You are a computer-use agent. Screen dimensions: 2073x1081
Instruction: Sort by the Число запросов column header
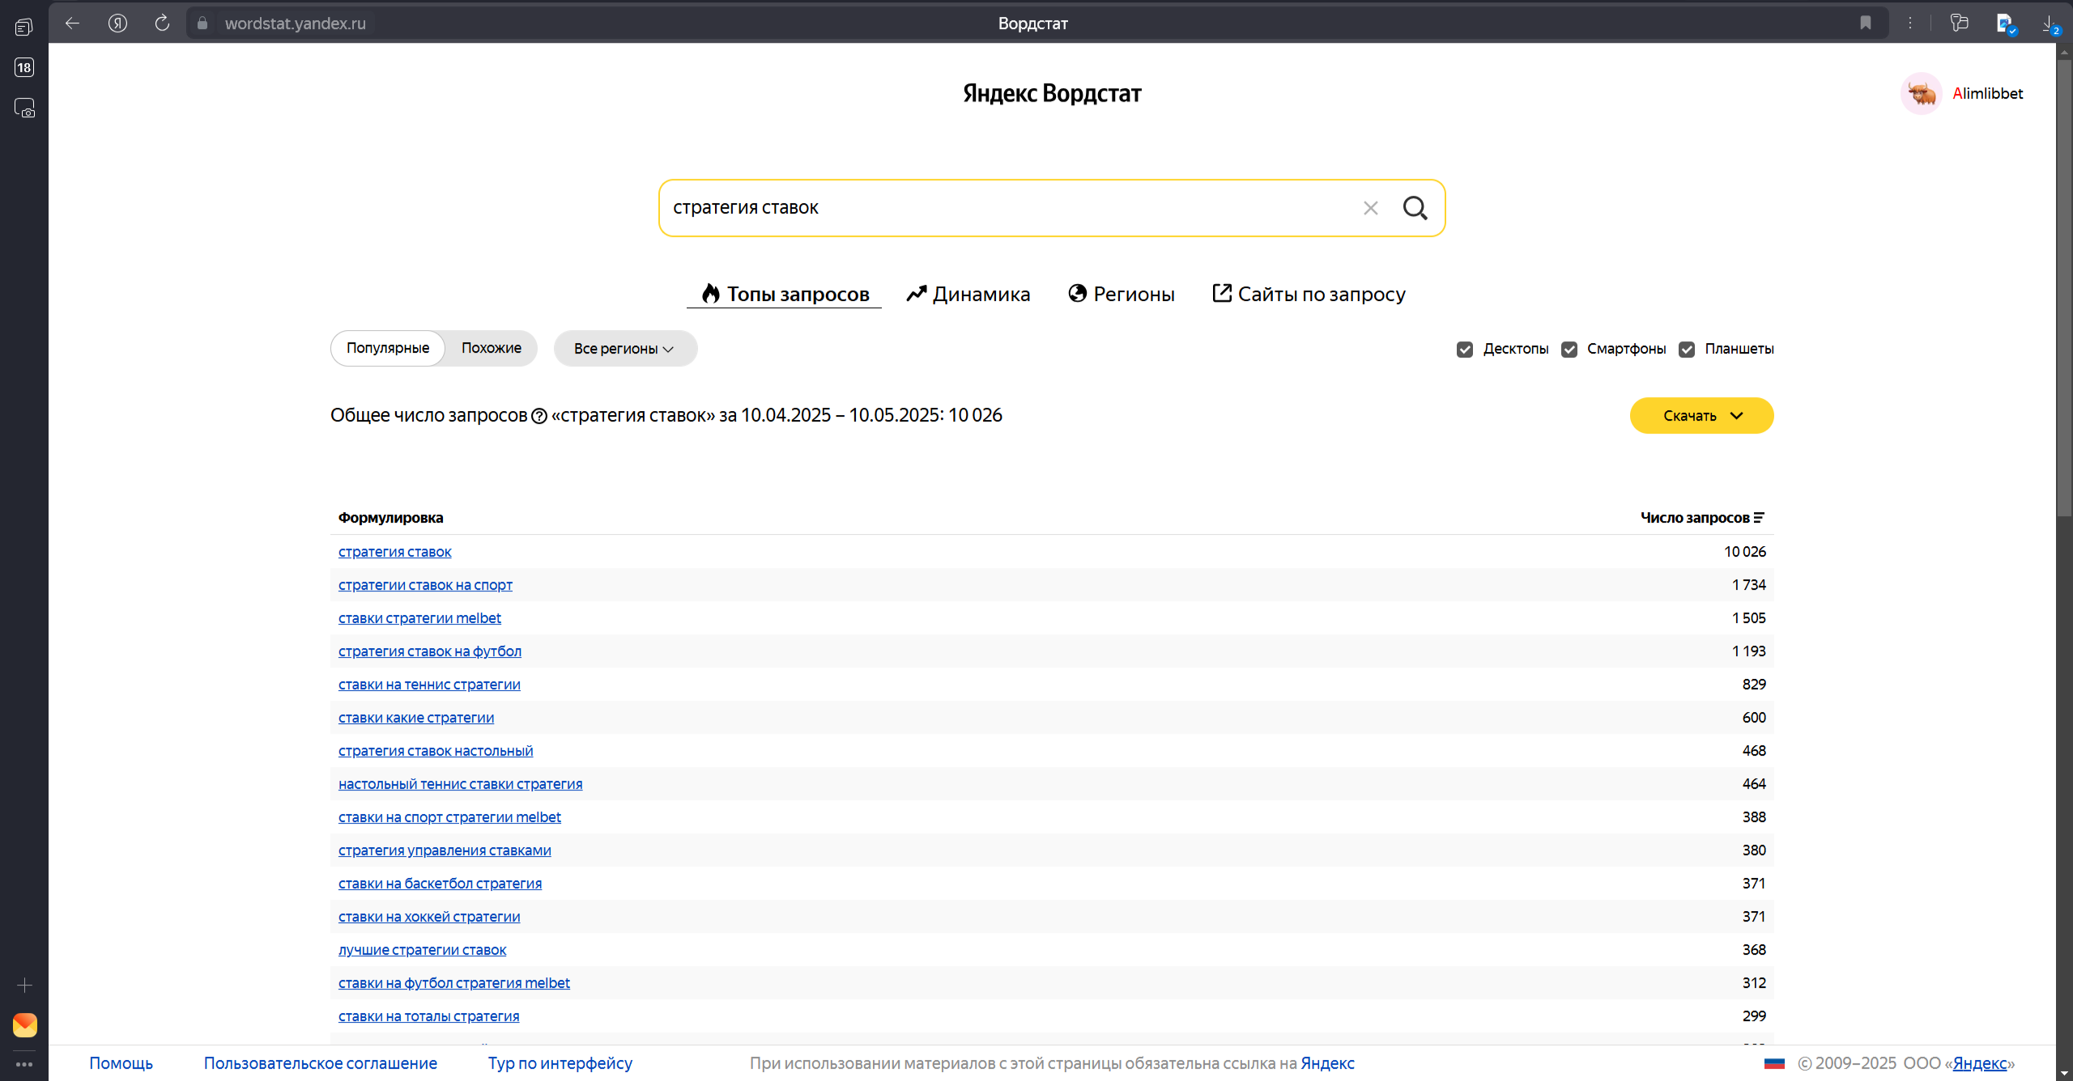[x=1695, y=518]
